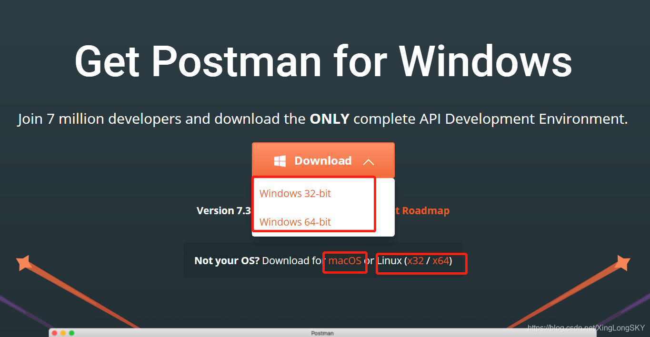Image resolution: width=650 pixels, height=337 pixels.
Task: Open the macOS download link
Action: 345,261
